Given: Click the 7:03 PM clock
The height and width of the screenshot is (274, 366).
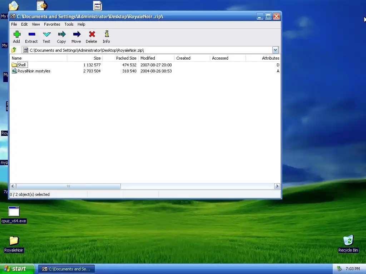Looking at the screenshot, I should click(352, 269).
